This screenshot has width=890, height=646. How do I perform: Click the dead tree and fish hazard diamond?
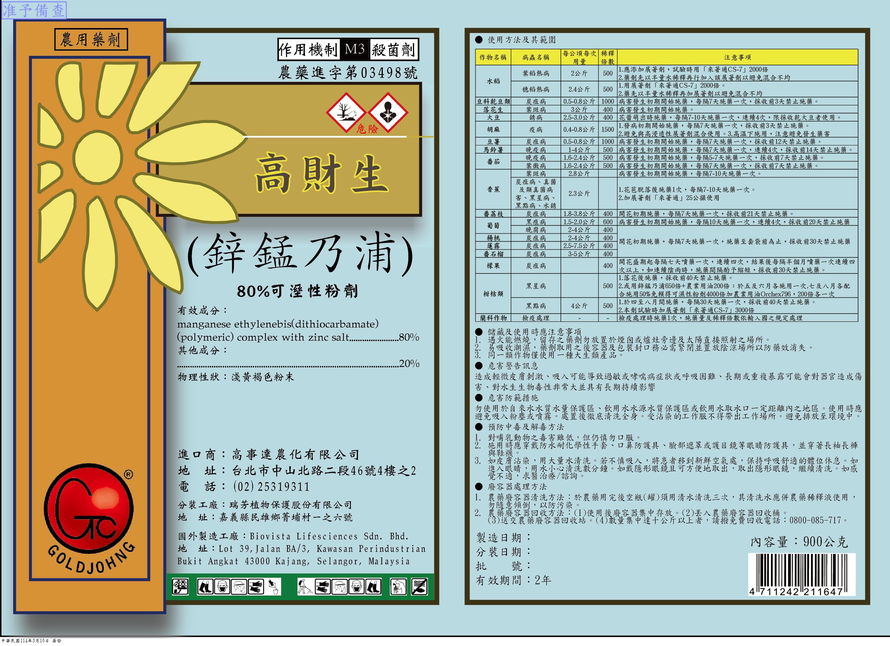click(x=346, y=113)
